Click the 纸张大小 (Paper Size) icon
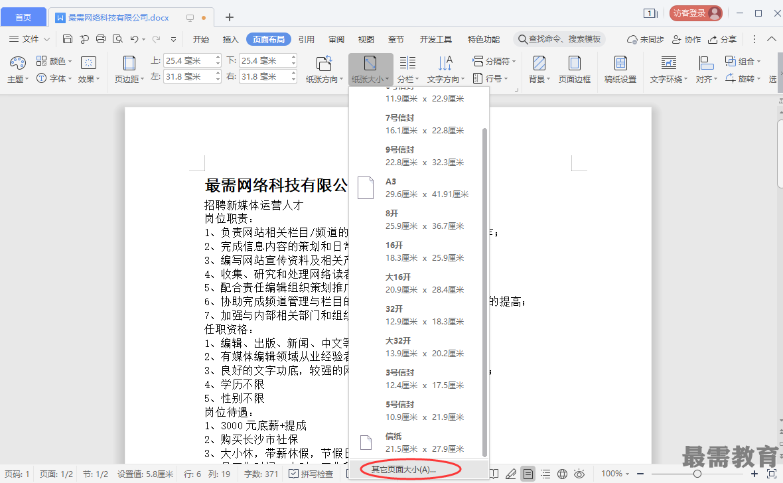 370,63
